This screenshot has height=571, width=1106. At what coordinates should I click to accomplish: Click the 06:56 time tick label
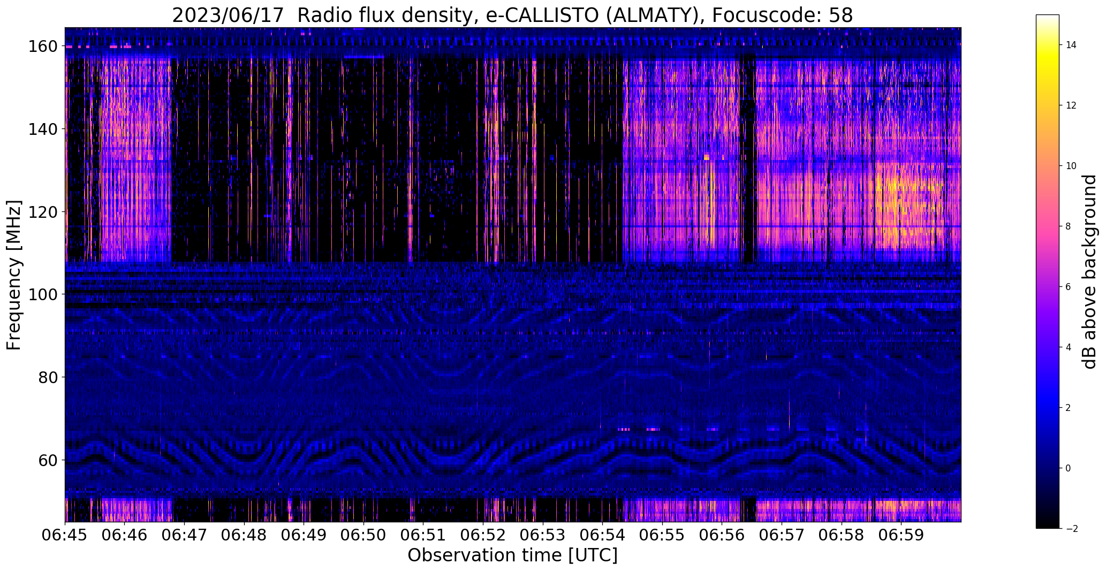pos(722,534)
